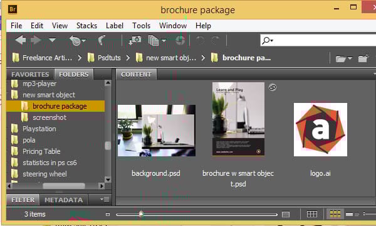View content as details
Screen dimensions: 376x226
click(352, 214)
